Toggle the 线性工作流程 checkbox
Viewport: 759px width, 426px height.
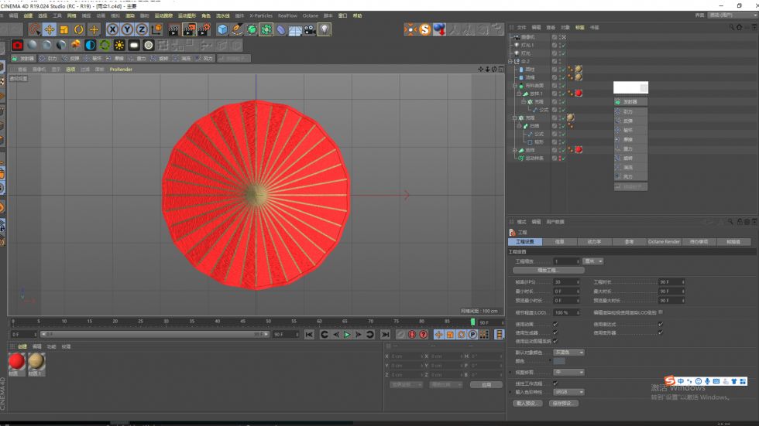tap(555, 383)
